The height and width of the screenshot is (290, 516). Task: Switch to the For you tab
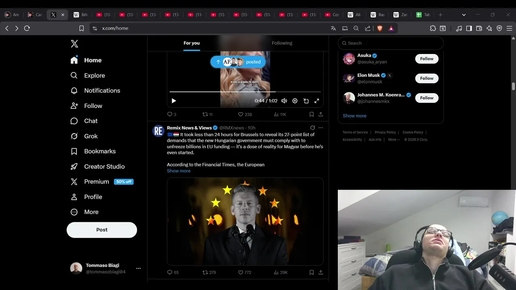click(191, 43)
